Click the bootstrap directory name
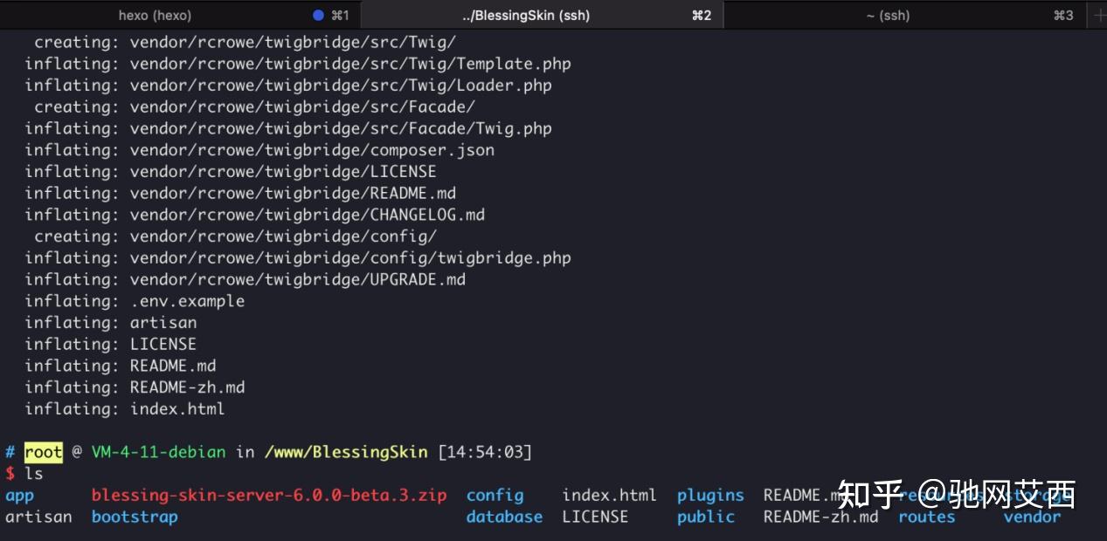 [x=135, y=517]
